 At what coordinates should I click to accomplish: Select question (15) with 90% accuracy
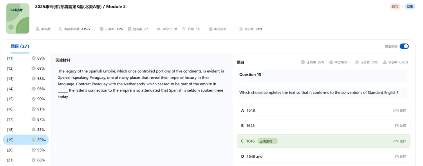pyautogui.click(x=25, y=99)
